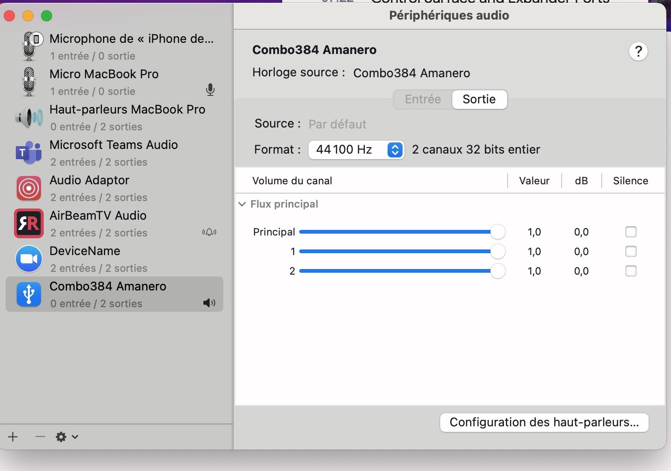The width and height of the screenshot is (671, 471).
Task: Click the AirBeamTV Audio icon
Action: [29, 223]
